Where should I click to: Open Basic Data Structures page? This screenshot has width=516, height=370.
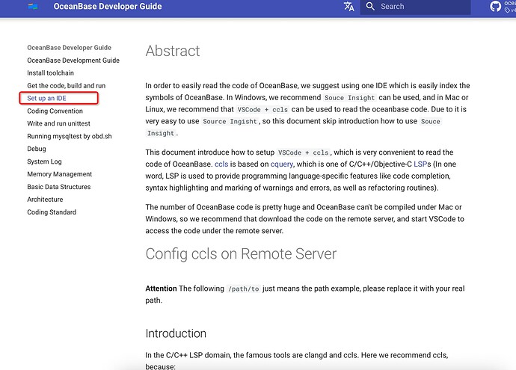pyautogui.click(x=59, y=187)
